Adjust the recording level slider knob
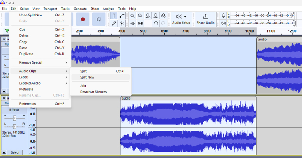 (x=291, y=15)
